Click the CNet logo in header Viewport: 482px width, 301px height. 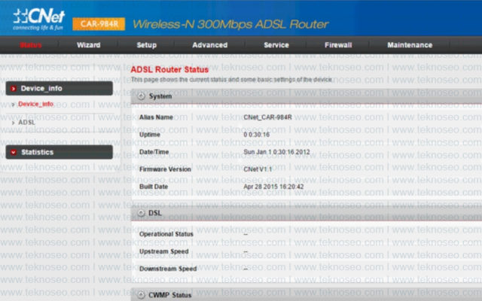point(38,19)
